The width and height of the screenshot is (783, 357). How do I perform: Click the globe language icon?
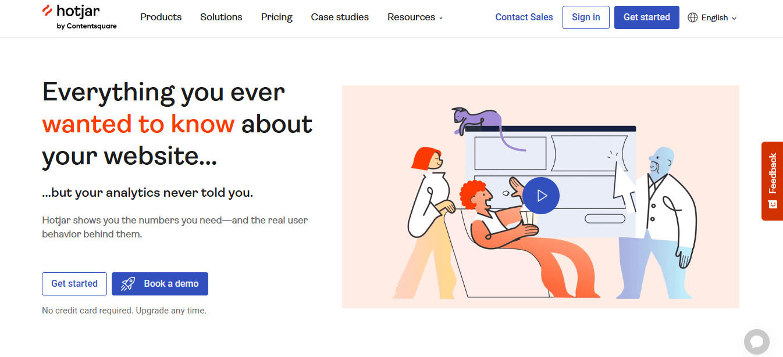pyautogui.click(x=692, y=17)
